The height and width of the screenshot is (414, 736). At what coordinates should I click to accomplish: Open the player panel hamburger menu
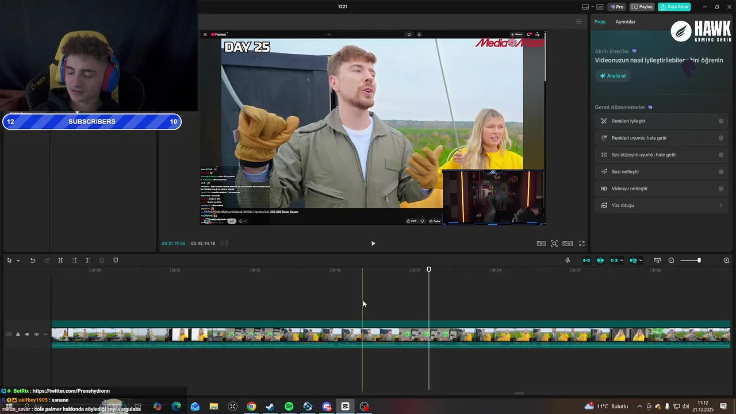point(579,22)
